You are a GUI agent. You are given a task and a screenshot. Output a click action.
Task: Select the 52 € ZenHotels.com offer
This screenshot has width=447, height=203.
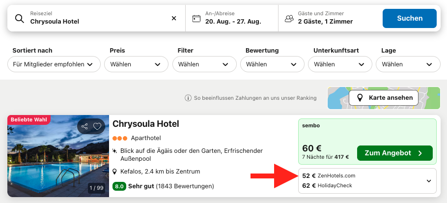click(329, 175)
